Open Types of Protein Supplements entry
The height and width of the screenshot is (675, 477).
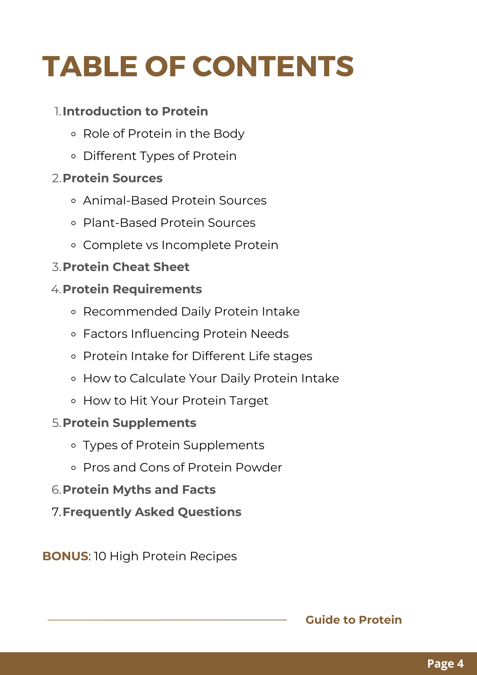pyautogui.click(x=174, y=445)
